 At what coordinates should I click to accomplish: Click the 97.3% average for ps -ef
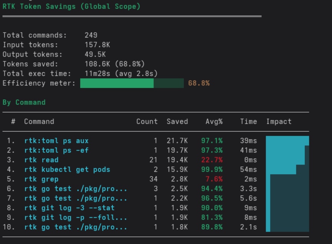[x=212, y=150]
